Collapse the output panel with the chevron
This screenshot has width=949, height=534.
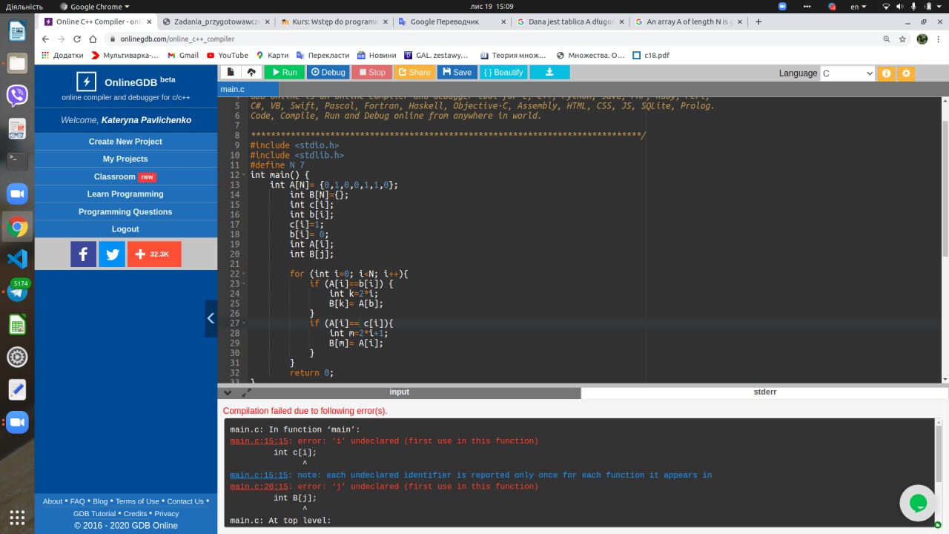(x=228, y=392)
